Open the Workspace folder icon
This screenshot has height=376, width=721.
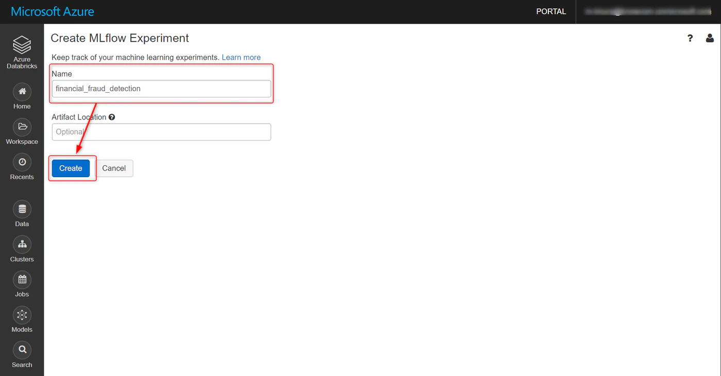pos(22,127)
